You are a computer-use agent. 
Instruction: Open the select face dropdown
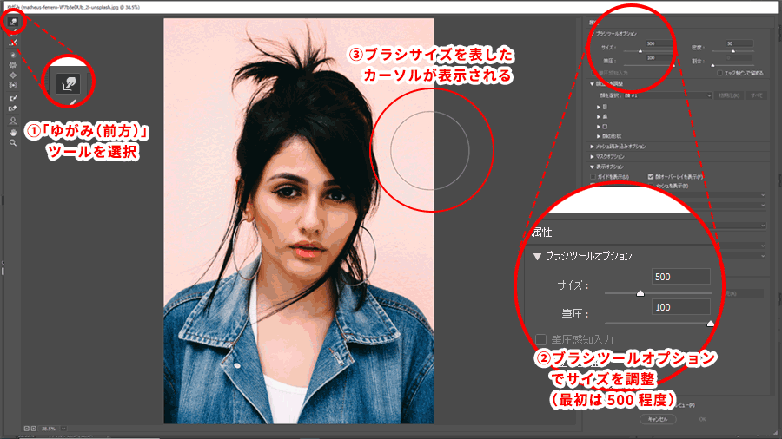pyautogui.click(x=667, y=95)
